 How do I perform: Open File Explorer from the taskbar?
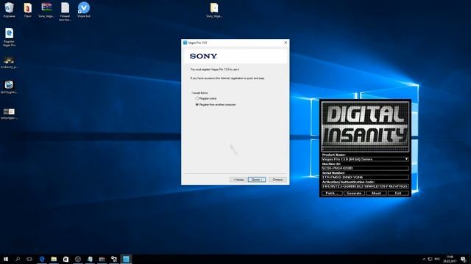pyautogui.click(x=54, y=259)
